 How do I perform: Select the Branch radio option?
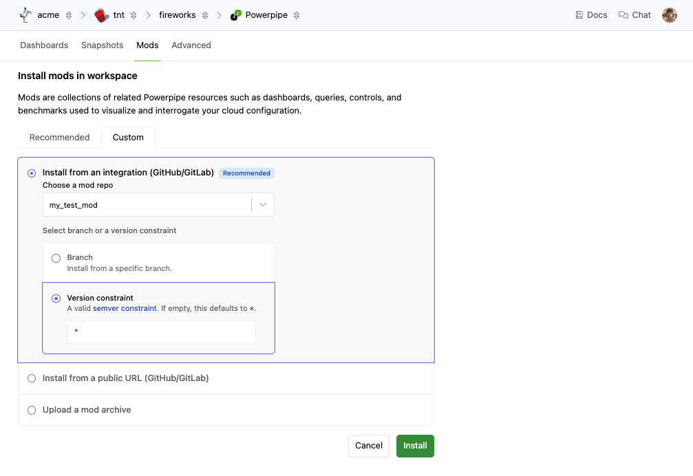coord(56,258)
